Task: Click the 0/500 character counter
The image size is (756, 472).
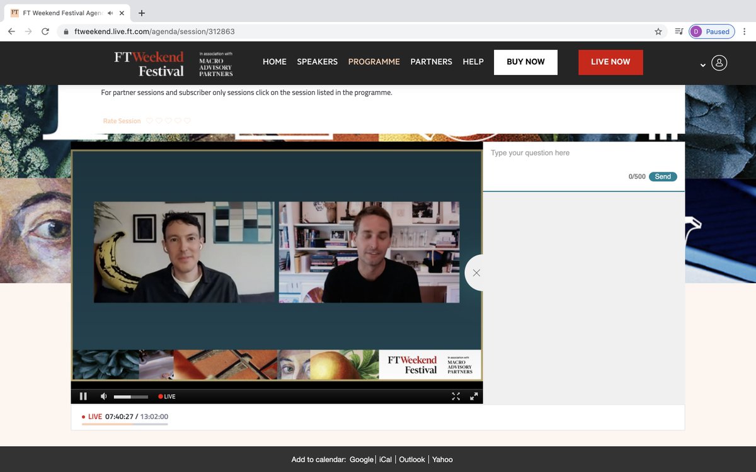Action: point(637,177)
